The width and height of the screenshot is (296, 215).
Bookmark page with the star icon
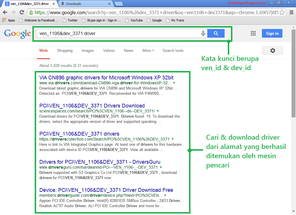pos(282,12)
